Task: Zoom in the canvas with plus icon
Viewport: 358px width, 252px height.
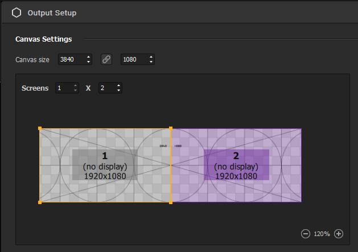Action: click(339, 234)
